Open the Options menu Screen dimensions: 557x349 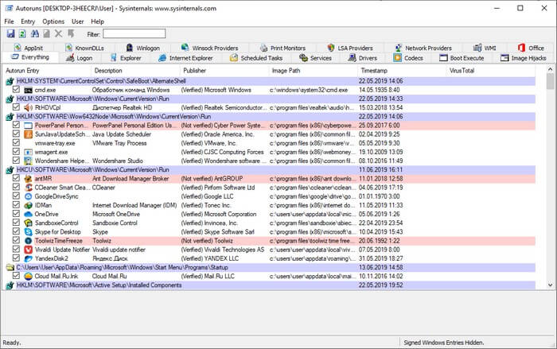coord(53,21)
